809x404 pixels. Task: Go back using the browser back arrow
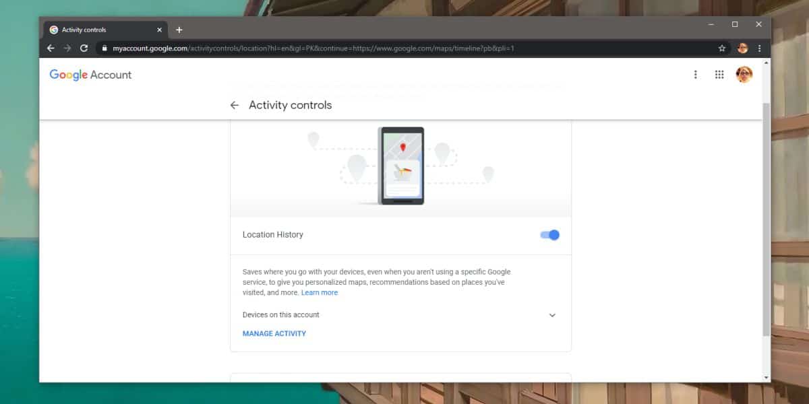[x=51, y=48]
